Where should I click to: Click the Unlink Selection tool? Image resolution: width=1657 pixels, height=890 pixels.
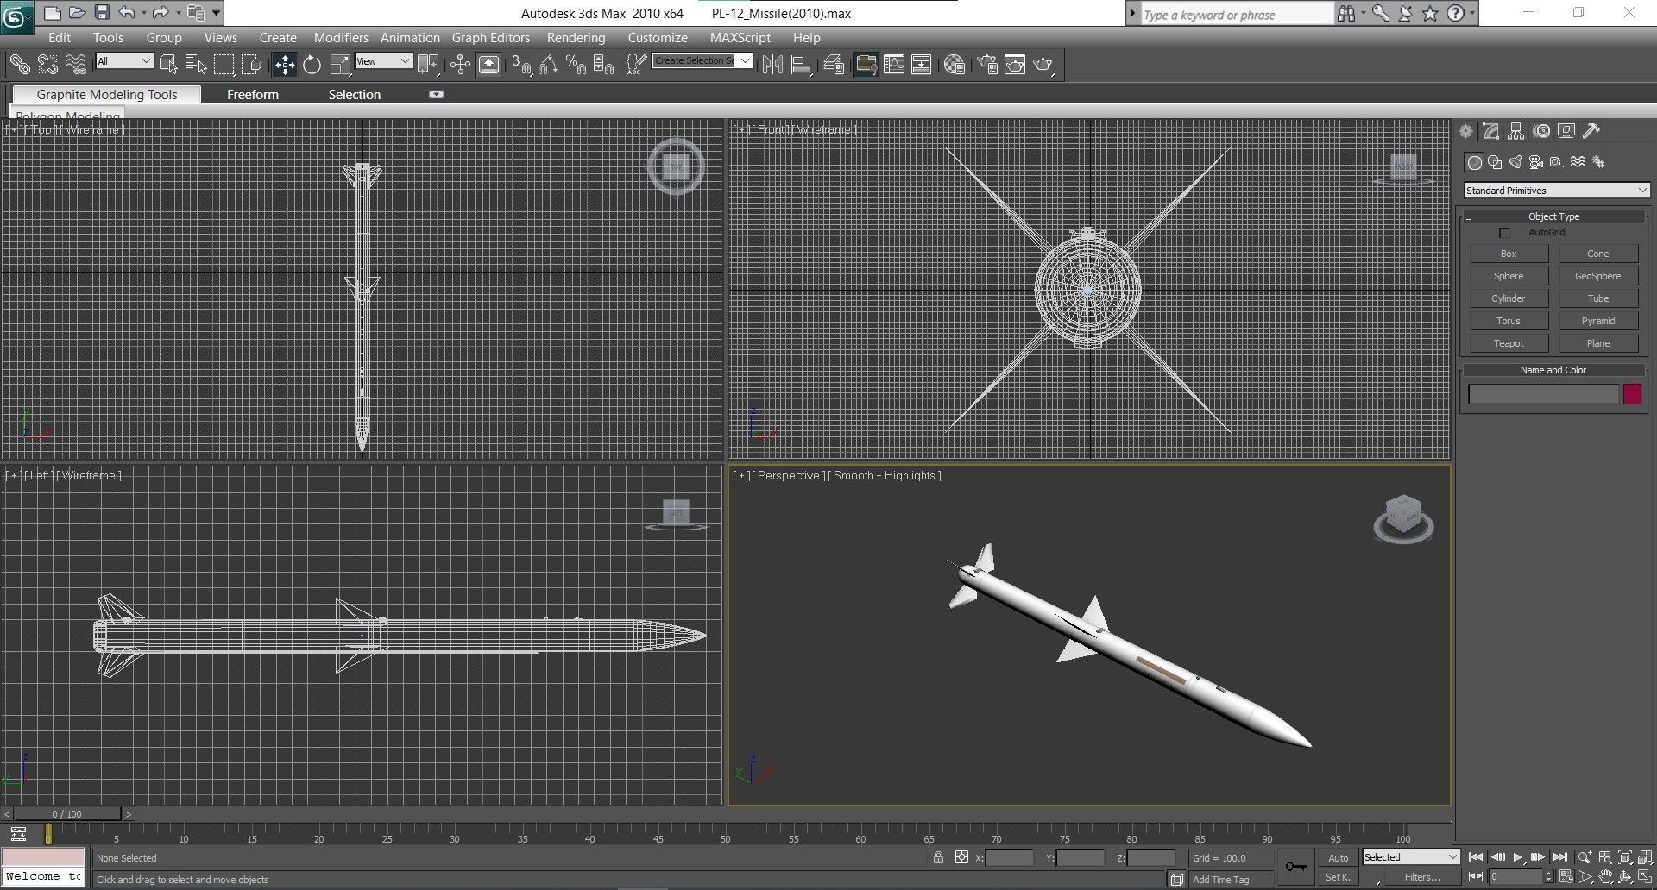[47, 64]
